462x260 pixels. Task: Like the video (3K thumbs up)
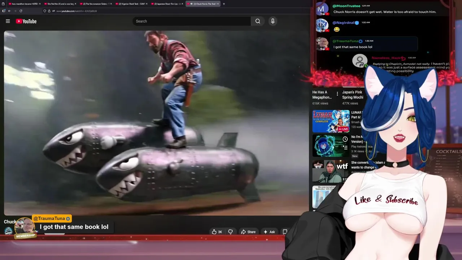coord(217,232)
